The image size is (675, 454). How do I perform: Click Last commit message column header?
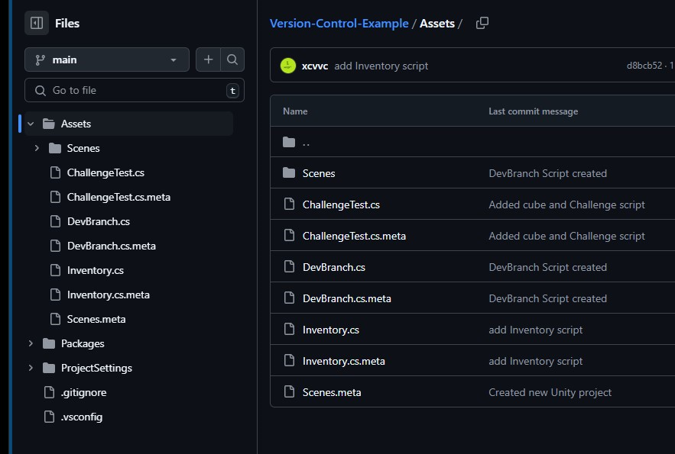coord(533,111)
